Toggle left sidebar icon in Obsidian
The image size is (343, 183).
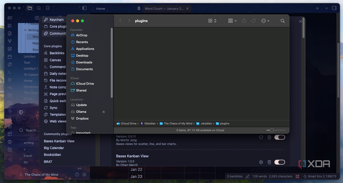(84, 8)
